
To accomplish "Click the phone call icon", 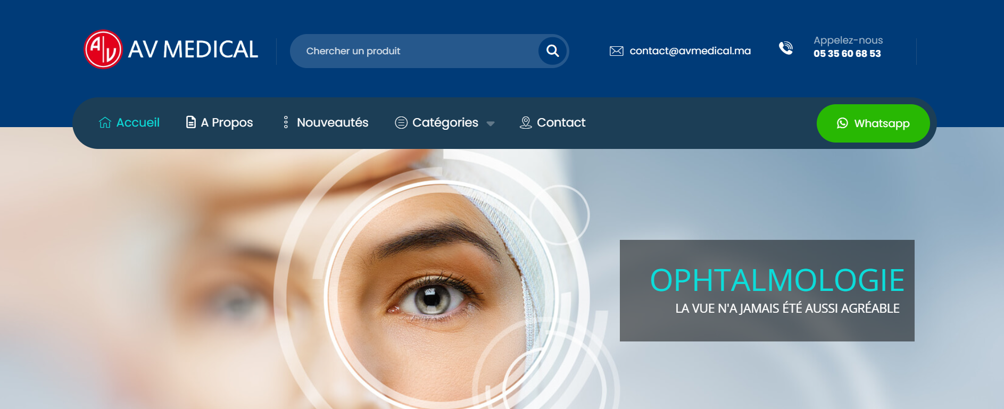I will [786, 48].
